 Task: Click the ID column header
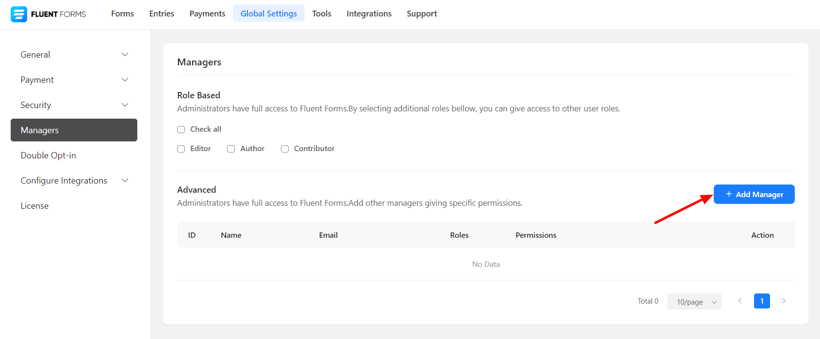click(192, 235)
